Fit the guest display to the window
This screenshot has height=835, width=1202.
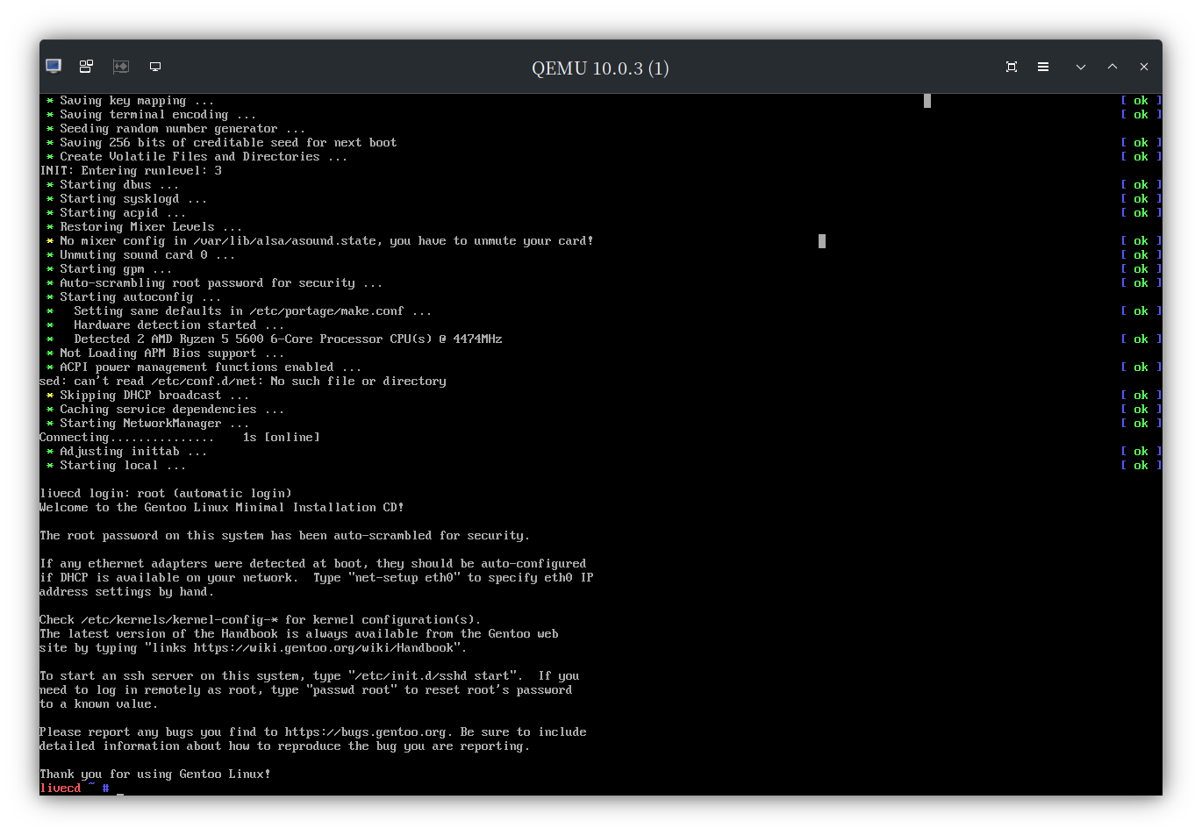[x=1011, y=66]
